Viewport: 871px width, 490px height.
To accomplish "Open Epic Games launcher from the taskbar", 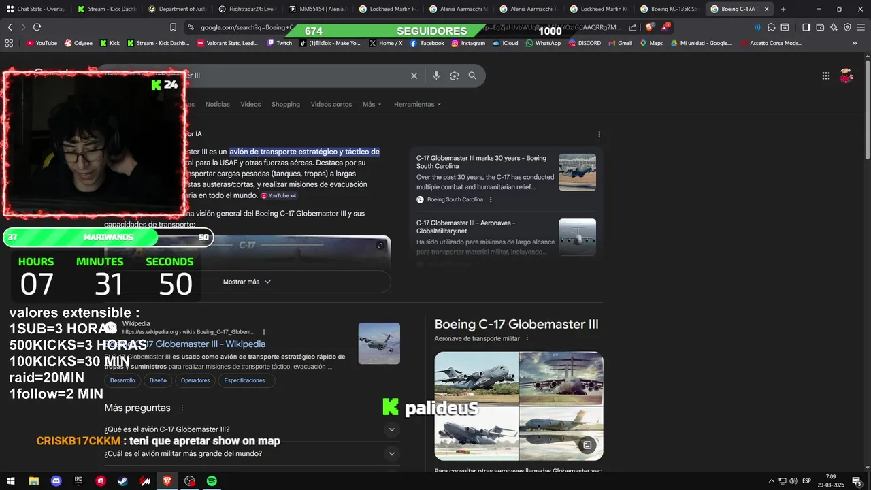I will pyautogui.click(x=78, y=481).
